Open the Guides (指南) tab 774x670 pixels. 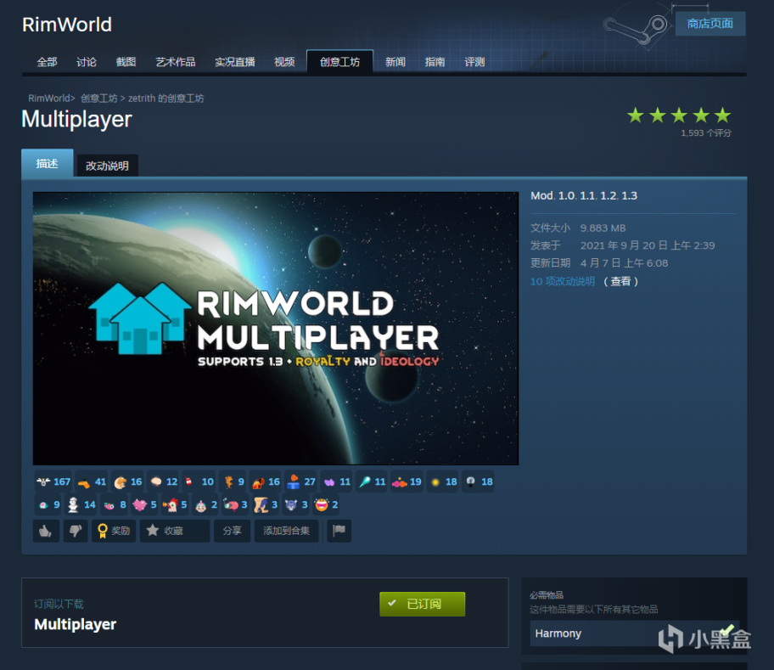click(x=435, y=62)
